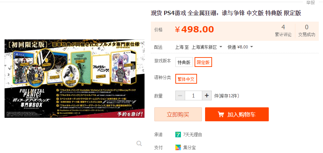Decrease quantity with the minus button
This screenshot has width=323, height=153.
(180, 95)
